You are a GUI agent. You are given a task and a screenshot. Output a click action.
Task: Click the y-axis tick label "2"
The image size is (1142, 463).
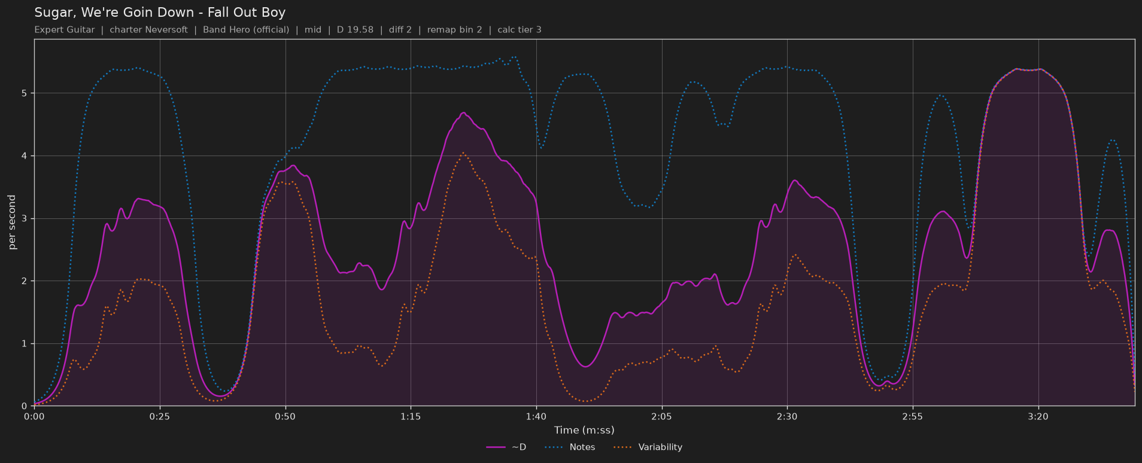coord(25,281)
